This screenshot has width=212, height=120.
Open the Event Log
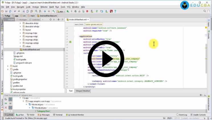click(183, 115)
